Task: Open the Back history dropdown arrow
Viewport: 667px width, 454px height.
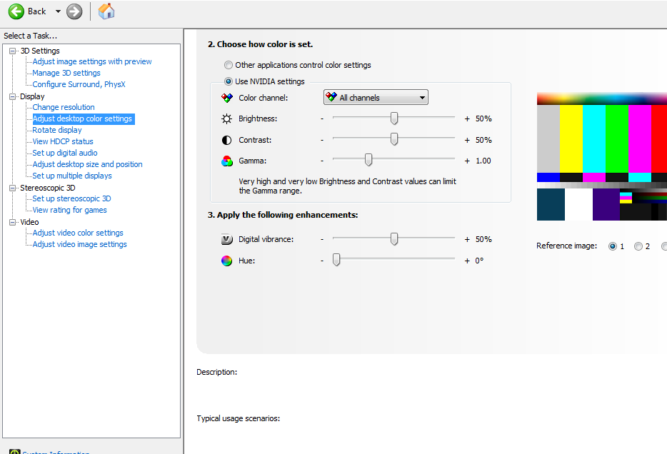Action: coord(58,11)
